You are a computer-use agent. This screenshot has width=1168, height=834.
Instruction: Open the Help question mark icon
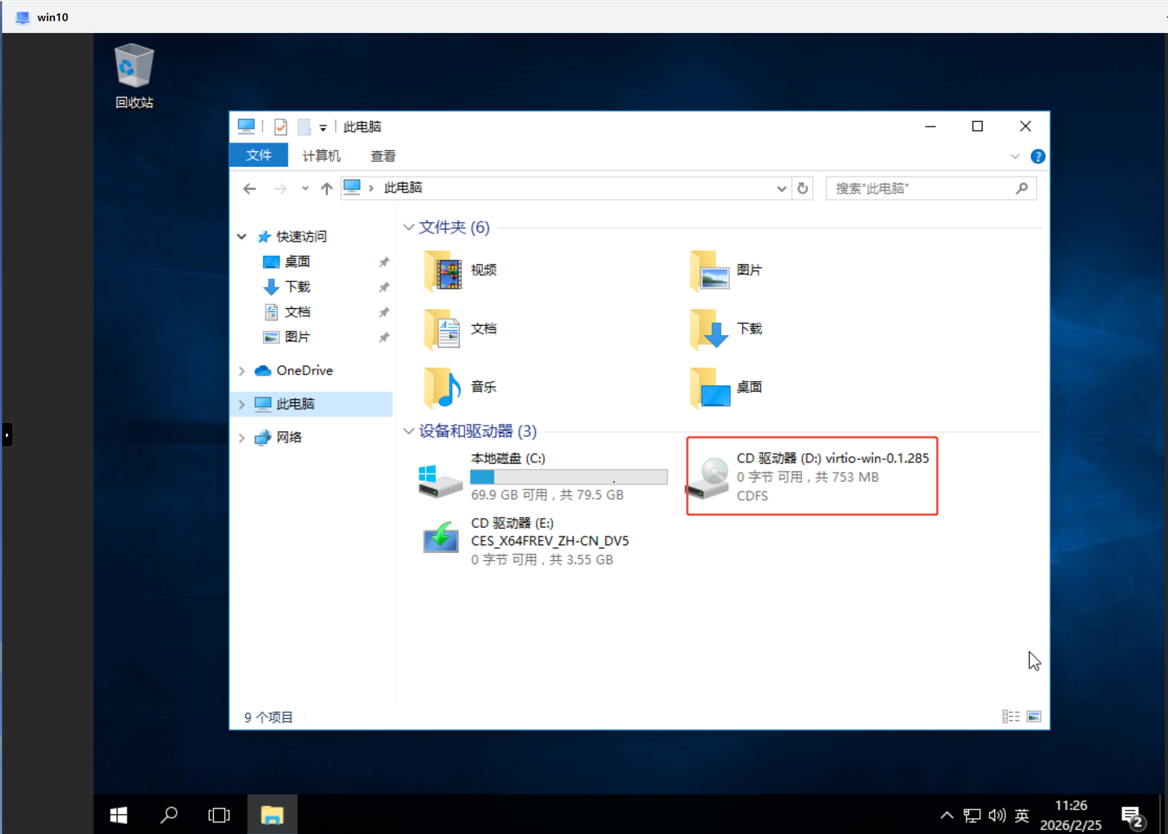pos(1037,156)
